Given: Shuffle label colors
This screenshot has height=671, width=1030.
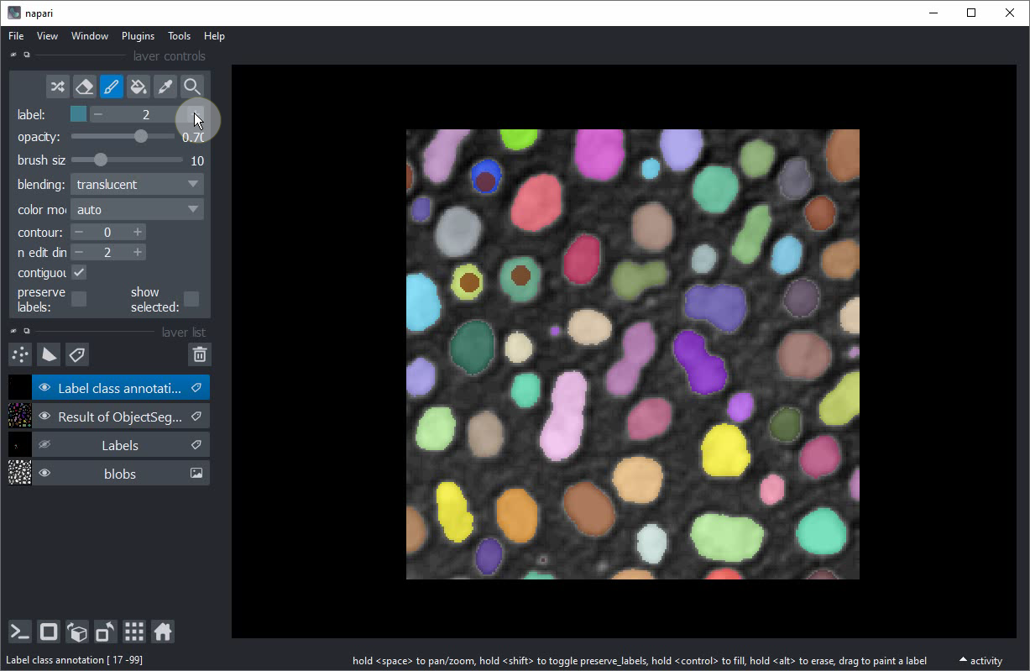Looking at the screenshot, I should point(58,86).
